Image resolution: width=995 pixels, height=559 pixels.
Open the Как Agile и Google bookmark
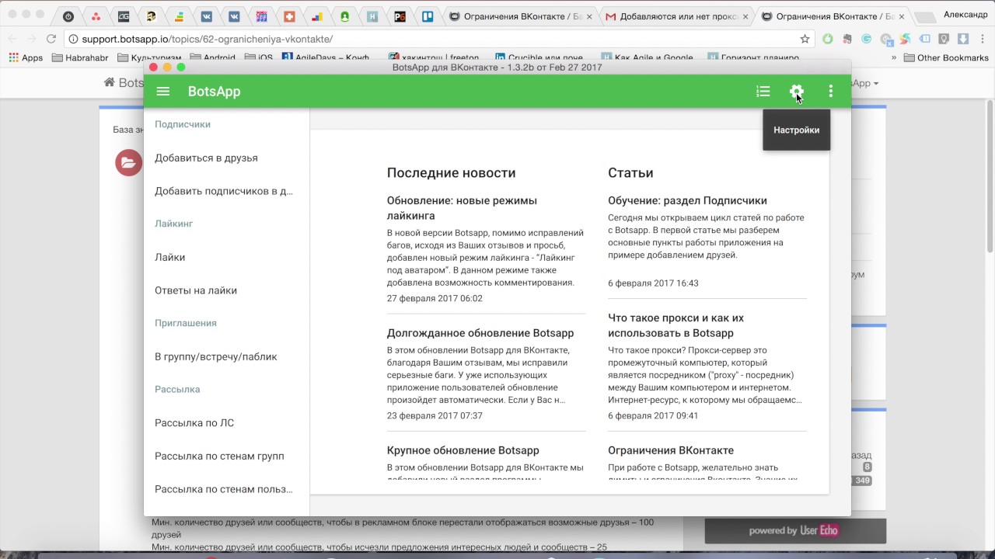point(647,57)
